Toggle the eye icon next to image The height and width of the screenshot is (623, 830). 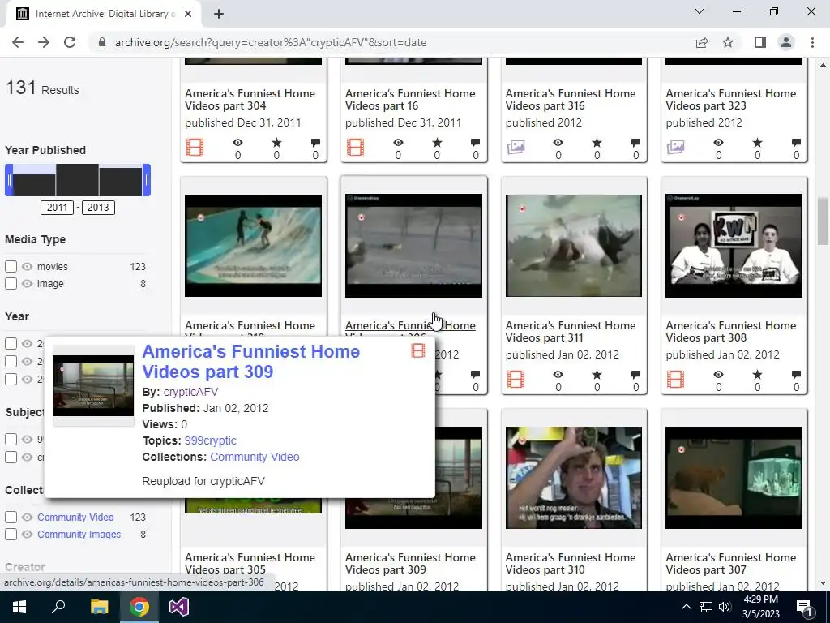coord(27,283)
